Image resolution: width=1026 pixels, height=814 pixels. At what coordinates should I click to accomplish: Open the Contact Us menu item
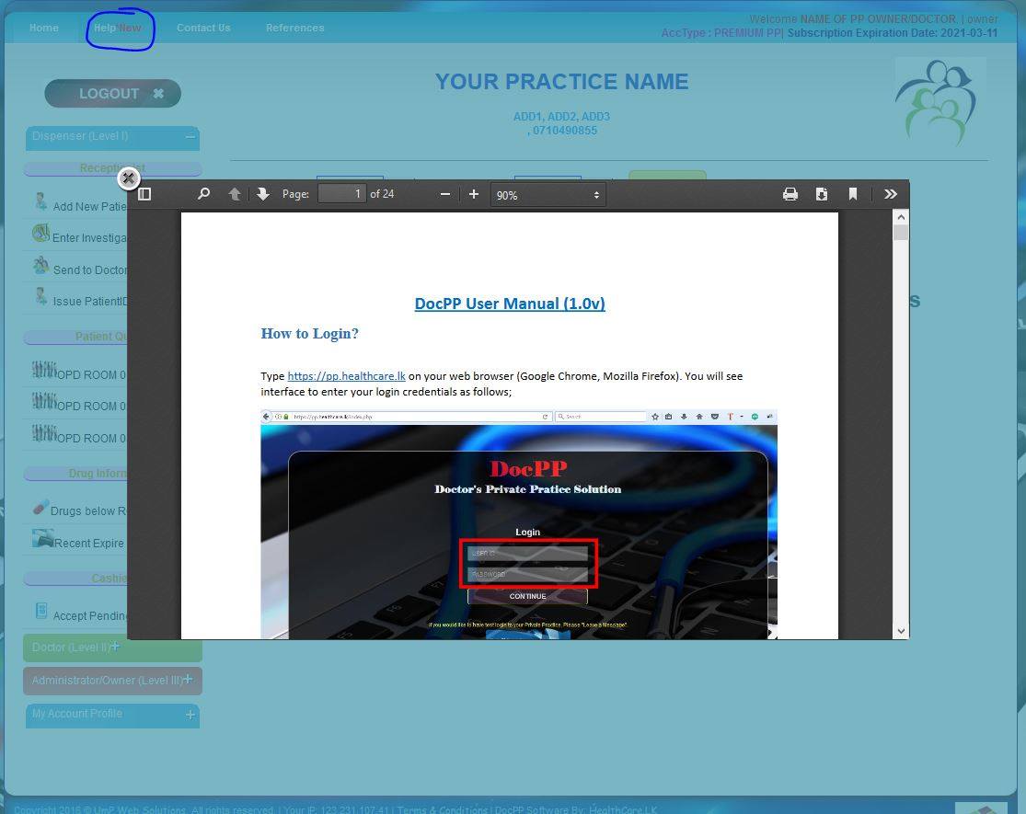click(203, 29)
